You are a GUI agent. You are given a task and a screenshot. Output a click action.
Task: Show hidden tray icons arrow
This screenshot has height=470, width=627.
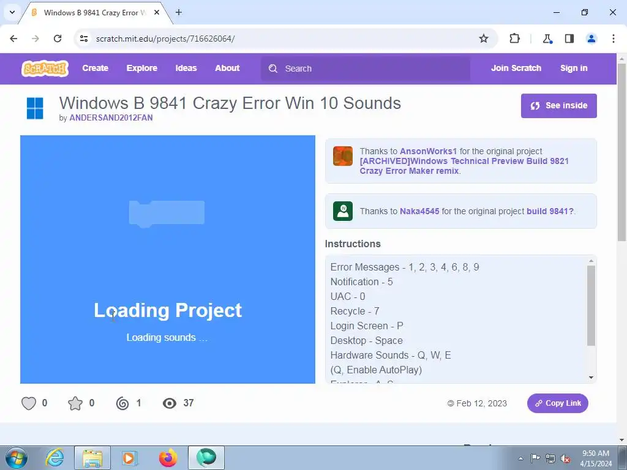click(520, 458)
